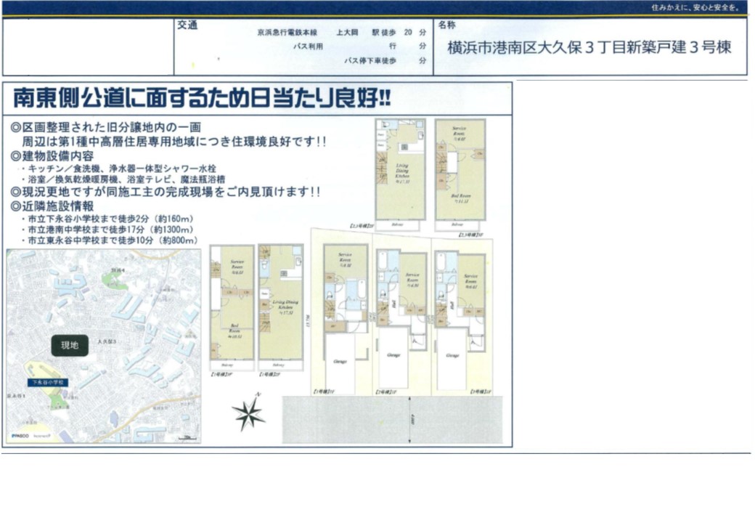Click the north compass rose icon

248,414
